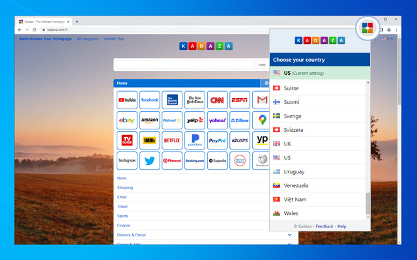
Task: Open the CNN shortcut tile
Action: [x=217, y=100]
